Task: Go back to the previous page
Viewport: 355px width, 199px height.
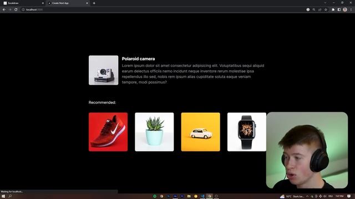Action: (x=4, y=10)
